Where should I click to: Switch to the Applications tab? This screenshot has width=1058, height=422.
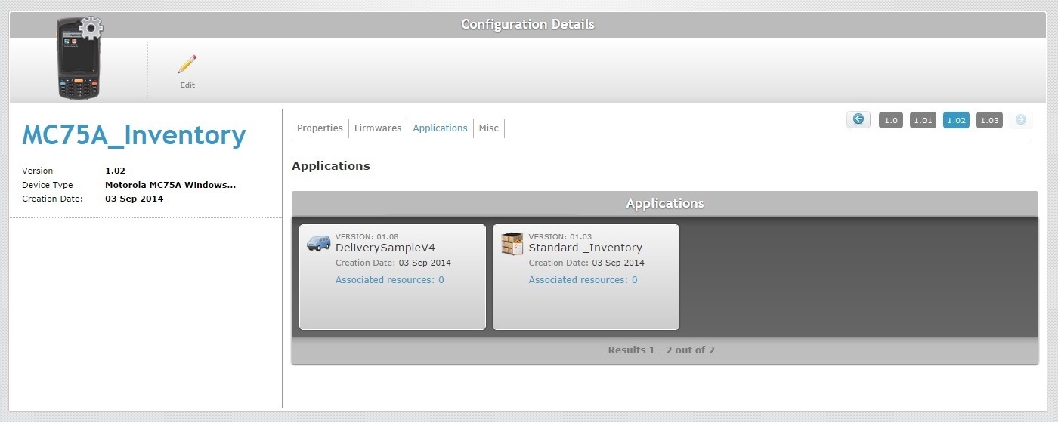(440, 128)
